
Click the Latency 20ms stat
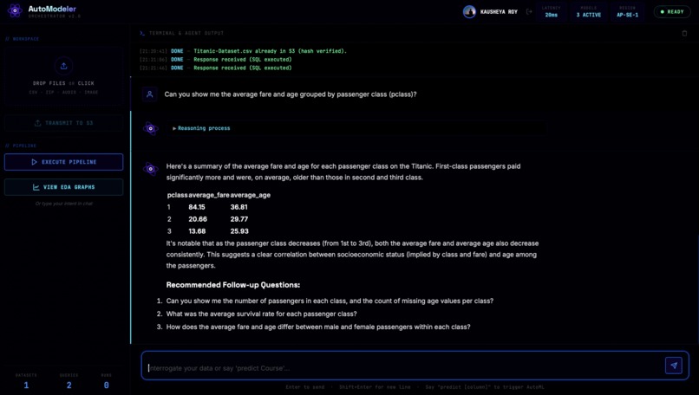pos(552,11)
